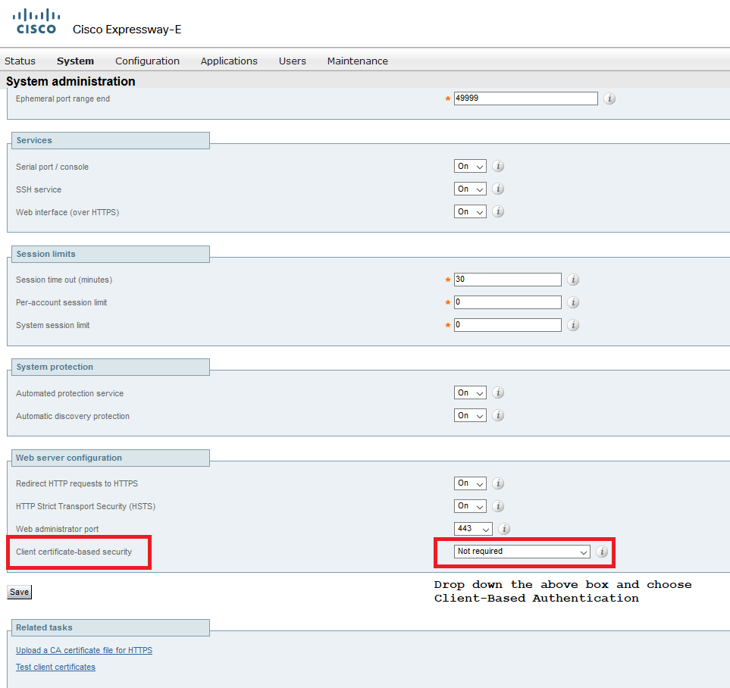Open Upload a CA certificate file link
Image resolution: width=730 pixels, height=688 pixels.
tap(84, 650)
